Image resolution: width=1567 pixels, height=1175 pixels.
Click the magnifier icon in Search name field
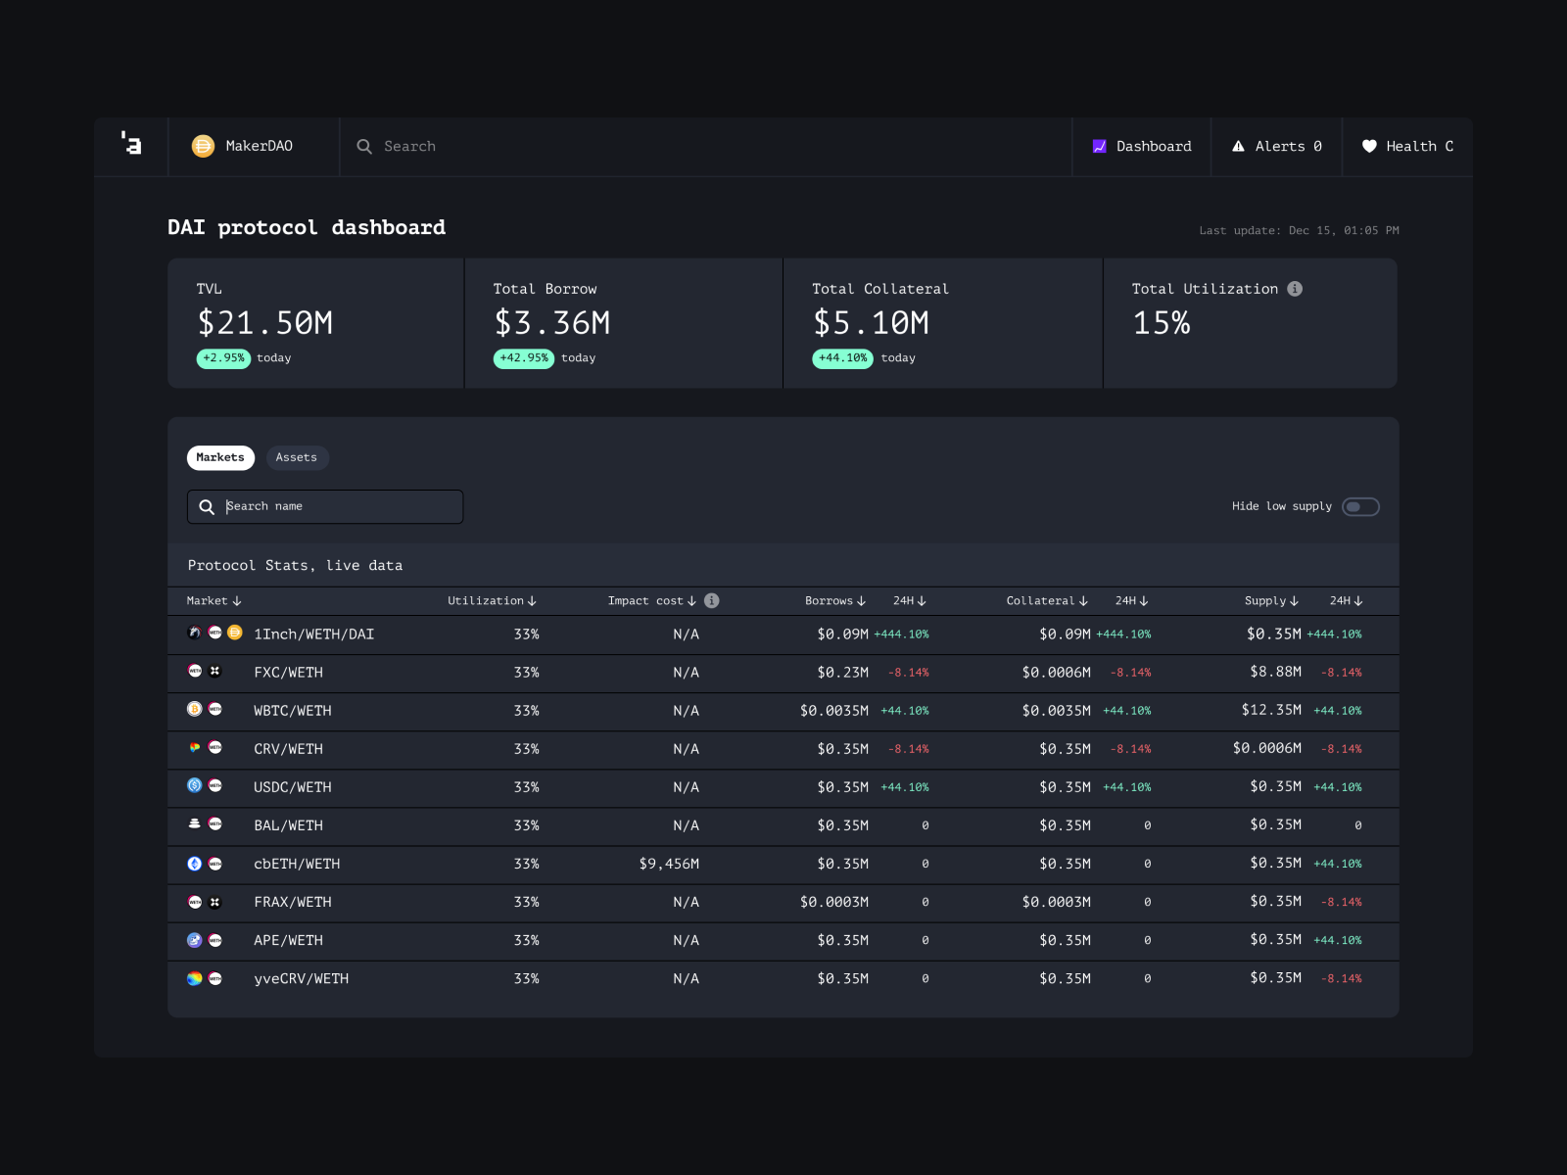coord(207,506)
